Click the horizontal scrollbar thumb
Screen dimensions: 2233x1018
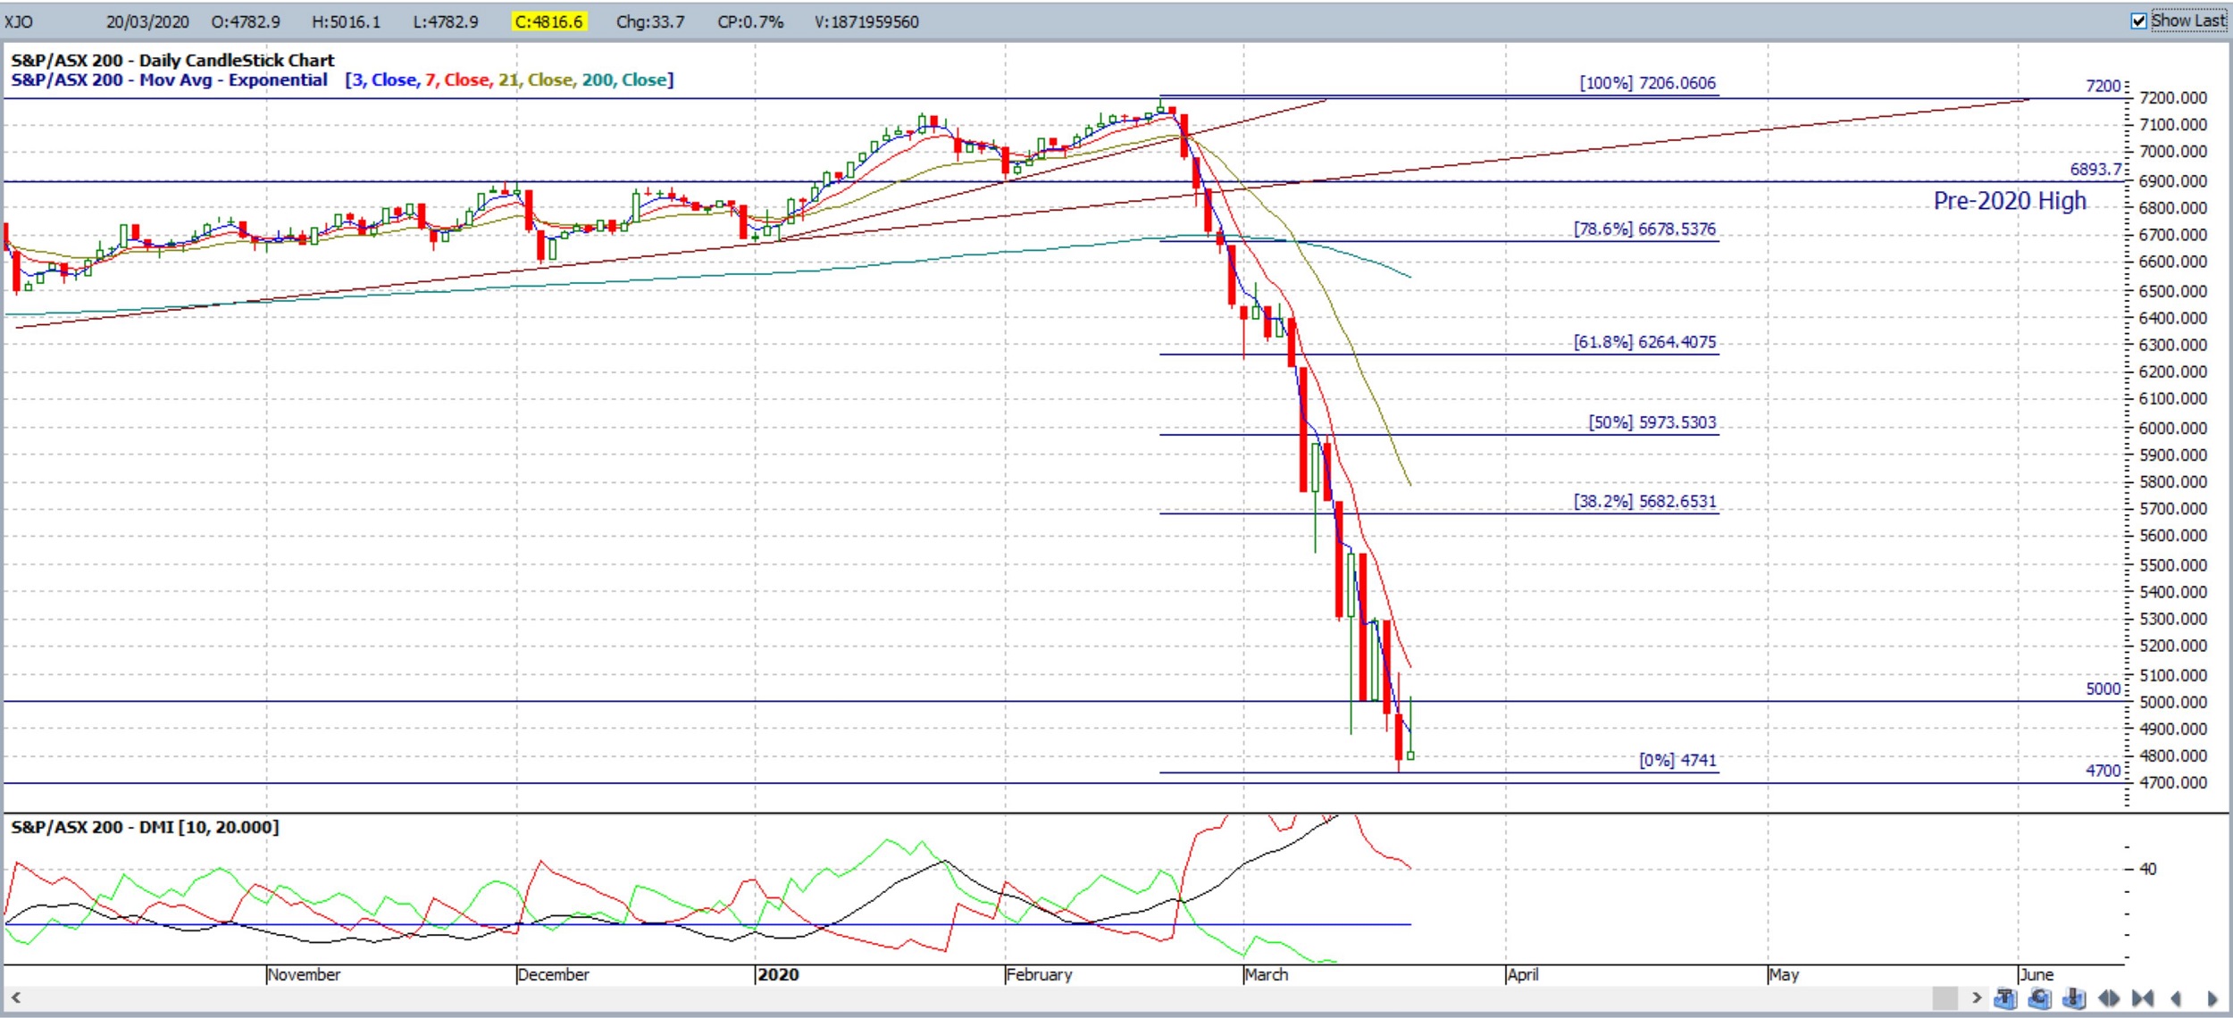pyautogui.click(x=1944, y=997)
